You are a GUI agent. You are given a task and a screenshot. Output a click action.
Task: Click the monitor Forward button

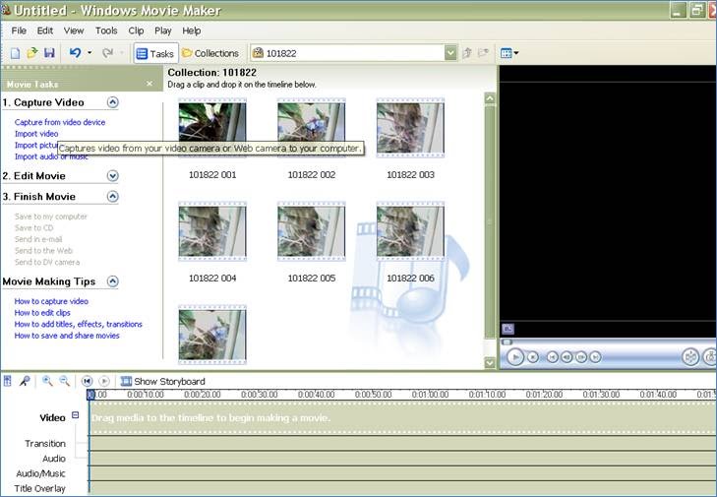tap(595, 357)
